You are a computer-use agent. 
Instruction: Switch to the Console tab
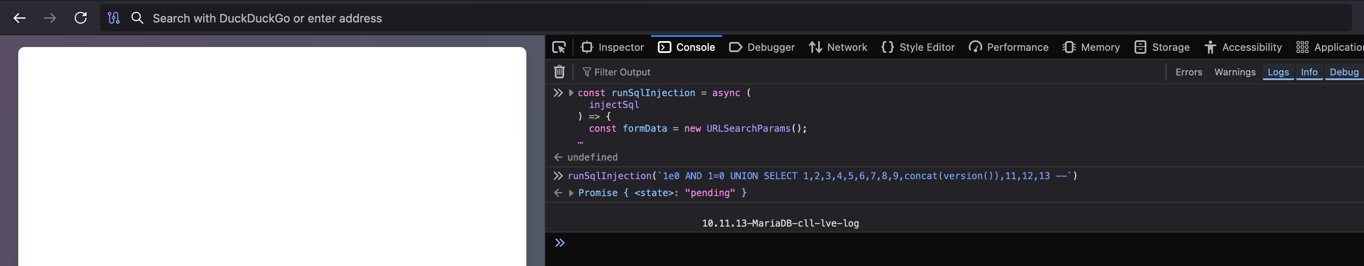point(686,47)
